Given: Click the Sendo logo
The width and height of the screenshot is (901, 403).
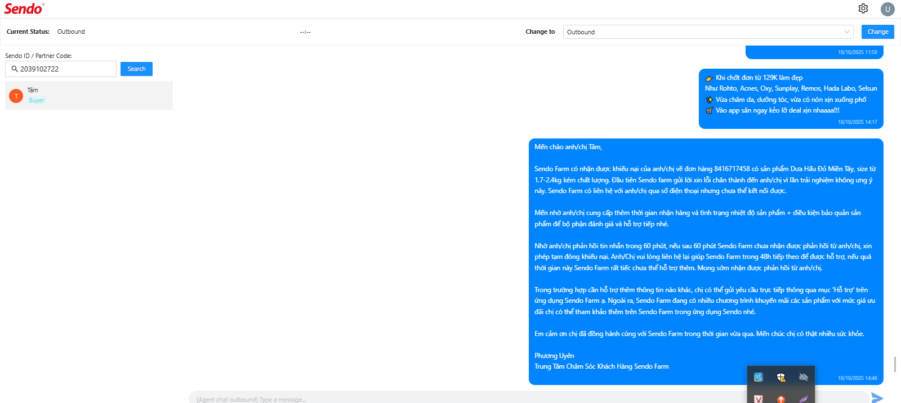Looking at the screenshot, I should [24, 8].
